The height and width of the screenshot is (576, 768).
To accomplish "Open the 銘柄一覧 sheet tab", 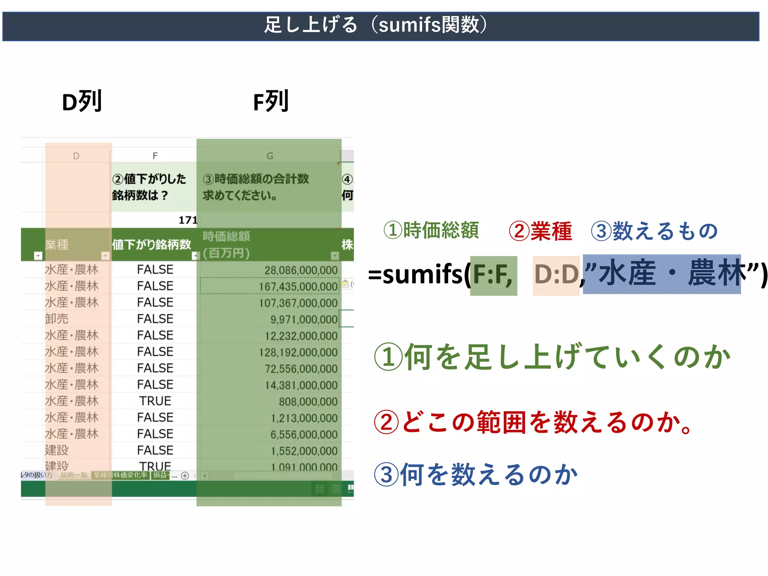I will [74, 475].
